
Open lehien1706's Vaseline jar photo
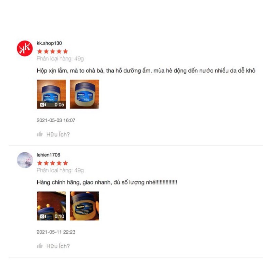[84, 206]
